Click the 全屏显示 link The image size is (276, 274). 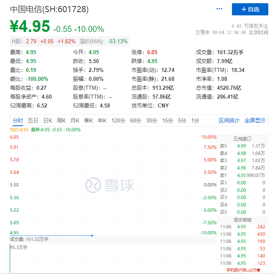point(255,120)
